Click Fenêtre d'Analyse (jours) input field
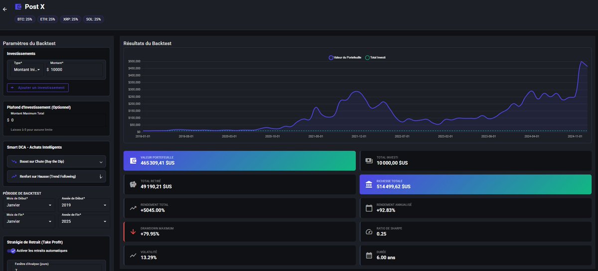The image size is (598, 271). click(56, 268)
